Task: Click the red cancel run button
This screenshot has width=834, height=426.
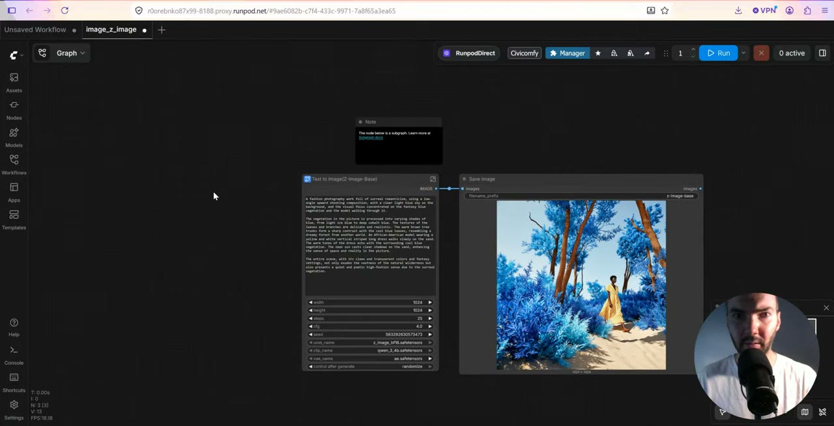Action: pyautogui.click(x=761, y=53)
